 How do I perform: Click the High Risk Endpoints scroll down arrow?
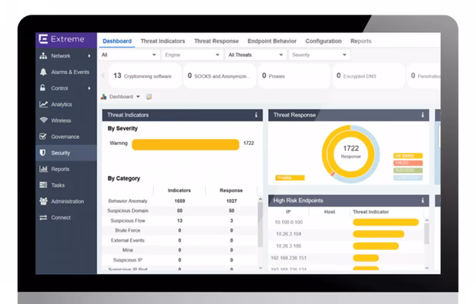pyautogui.click(x=427, y=268)
